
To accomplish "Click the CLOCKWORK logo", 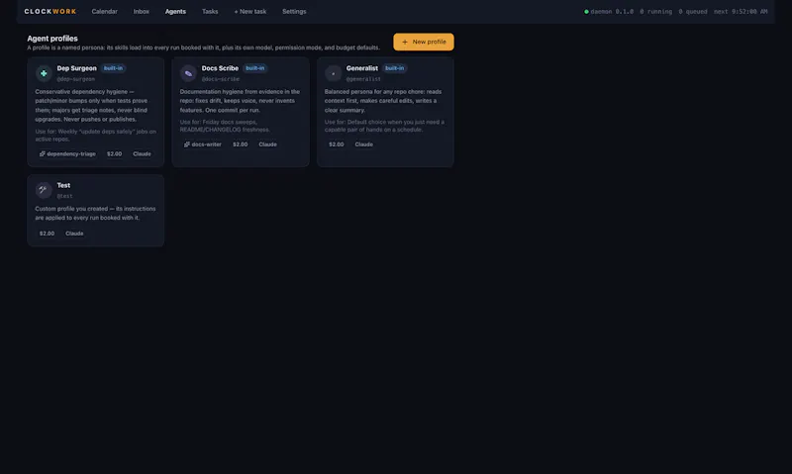I will pos(50,11).
